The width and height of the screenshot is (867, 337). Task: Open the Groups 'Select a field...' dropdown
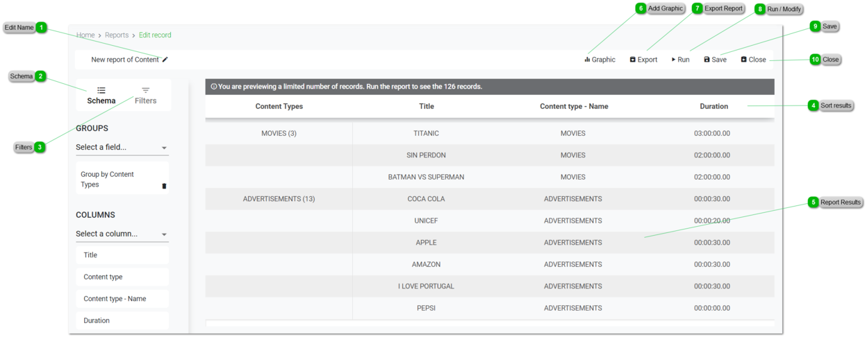click(122, 148)
